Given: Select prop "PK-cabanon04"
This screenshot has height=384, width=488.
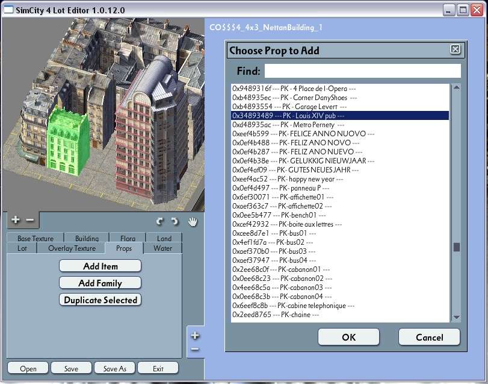Looking at the screenshot, I should (340, 297).
